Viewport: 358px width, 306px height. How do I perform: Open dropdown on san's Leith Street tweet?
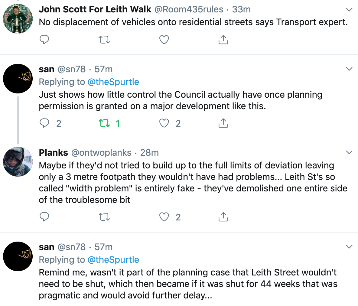pos(349,247)
